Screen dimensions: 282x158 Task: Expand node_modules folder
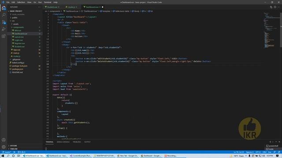25,14
